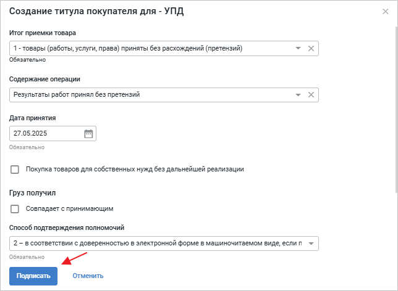
Task: Open the calendar picker for 'Дата принятия'
Action: (88, 133)
